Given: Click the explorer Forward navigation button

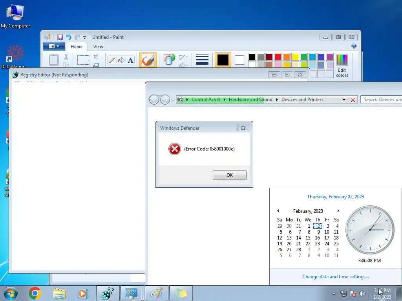Looking at the screenshot, I should pyautogui.click(x=165, y=100).
